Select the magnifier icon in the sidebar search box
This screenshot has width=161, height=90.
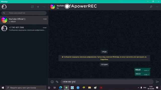tap(4, 13)
